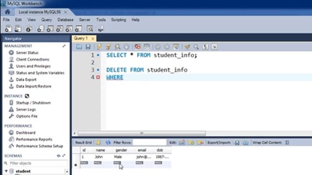The width and height of the screenshot is (312, 175).
Task: Open View menu
Action: 31,20
